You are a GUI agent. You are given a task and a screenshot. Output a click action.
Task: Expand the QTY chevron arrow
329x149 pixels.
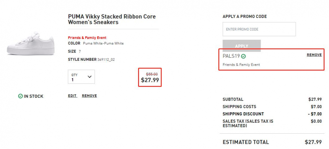(90, 77)
